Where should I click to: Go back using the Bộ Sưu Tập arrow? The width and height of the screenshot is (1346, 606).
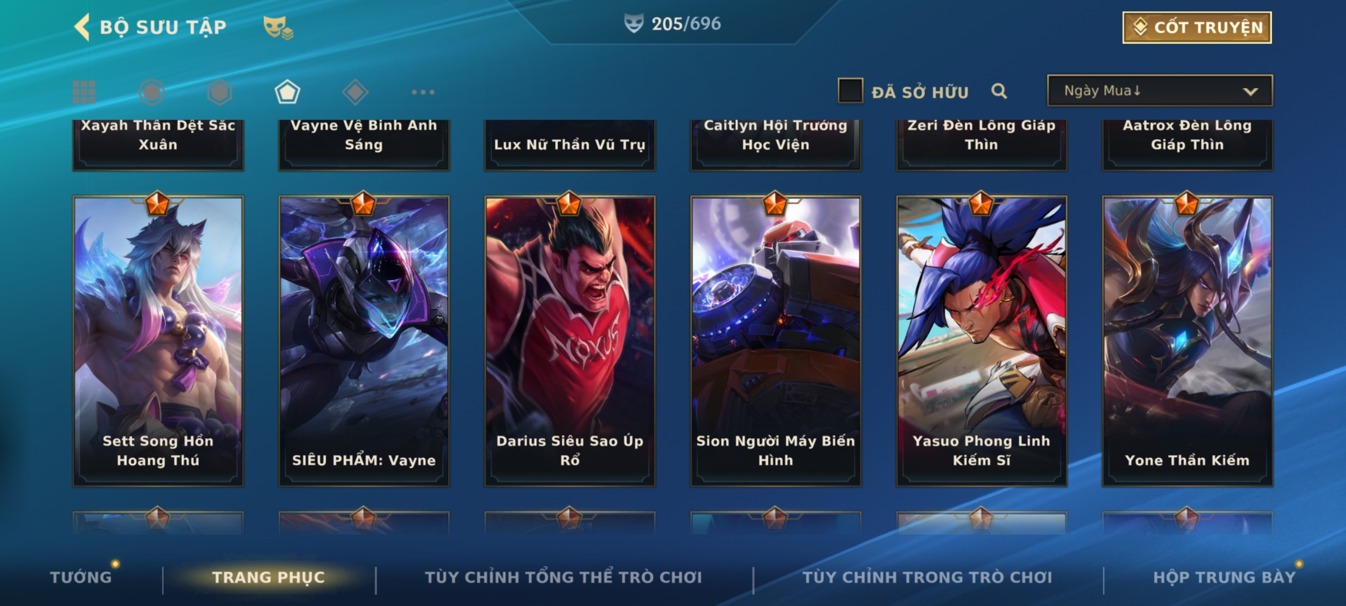click(x=82, y=27)
